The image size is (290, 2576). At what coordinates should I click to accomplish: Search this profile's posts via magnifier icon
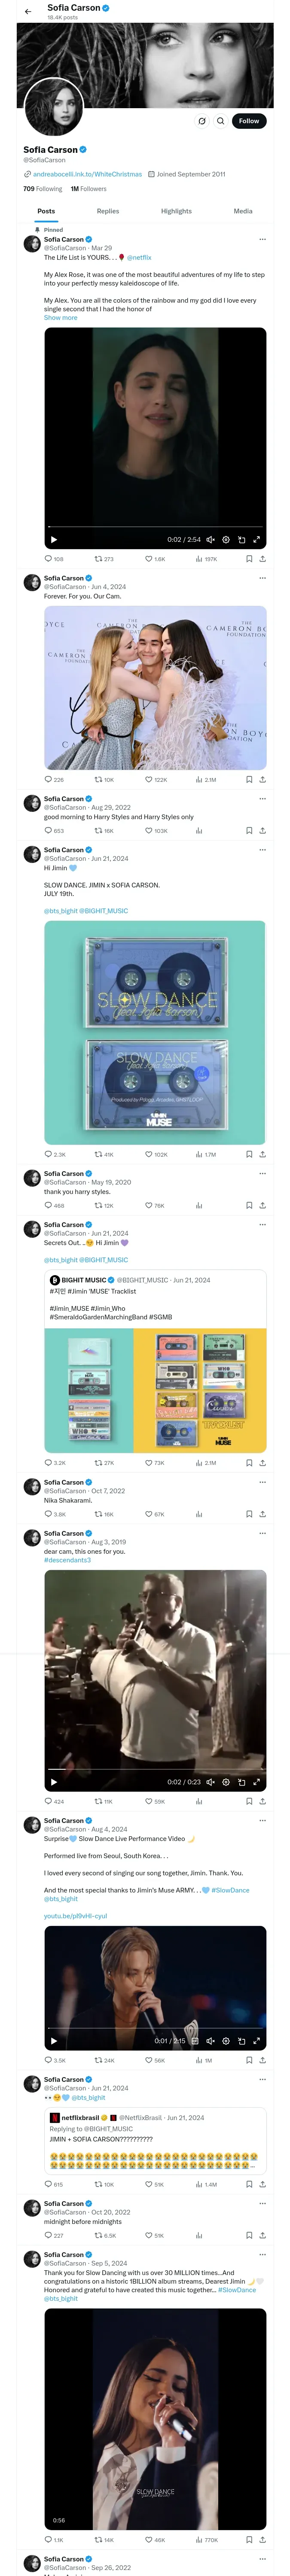click(x=221, y=121)
